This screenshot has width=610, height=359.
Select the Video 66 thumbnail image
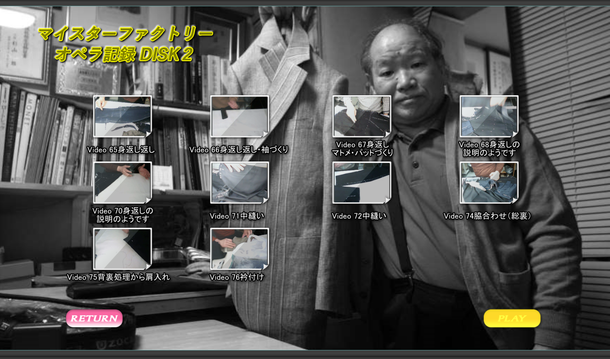click(239, 117)
